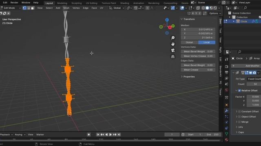
Task: Open the Playback dropdown
Action: click(x=7, y=135)
